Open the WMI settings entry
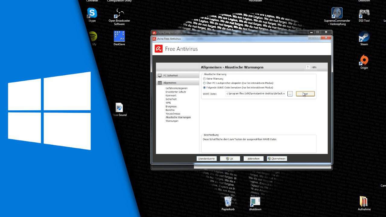This screenshot has height=217, width=386. [x=168, y=103]
